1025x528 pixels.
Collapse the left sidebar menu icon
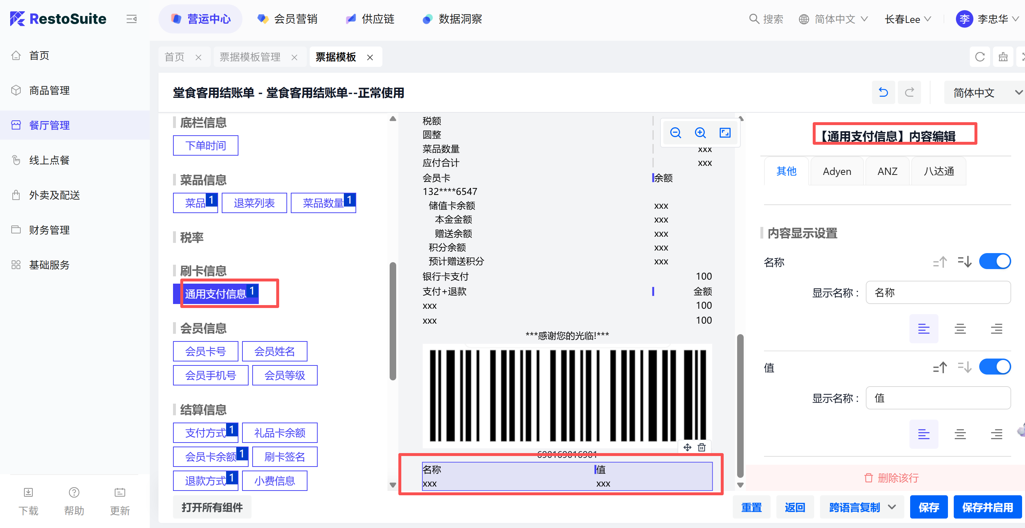click(x=131, y=19)
